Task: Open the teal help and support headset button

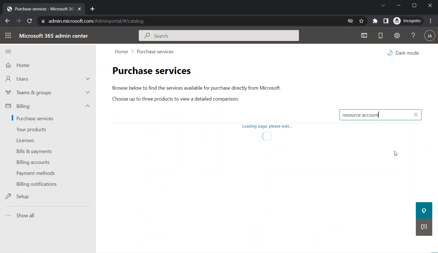Action: 424,210
